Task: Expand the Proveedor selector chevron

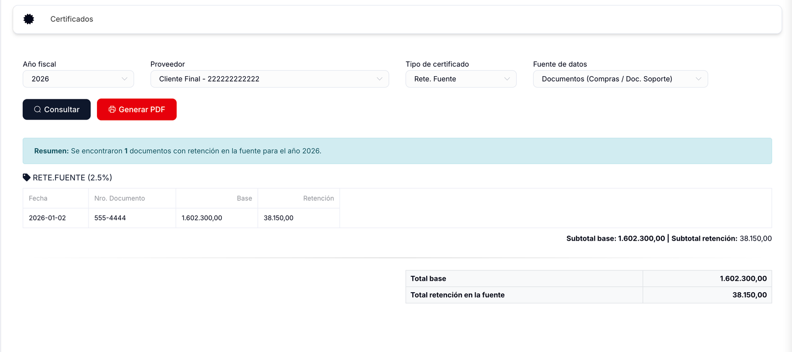Action: (x=380, y=79)
